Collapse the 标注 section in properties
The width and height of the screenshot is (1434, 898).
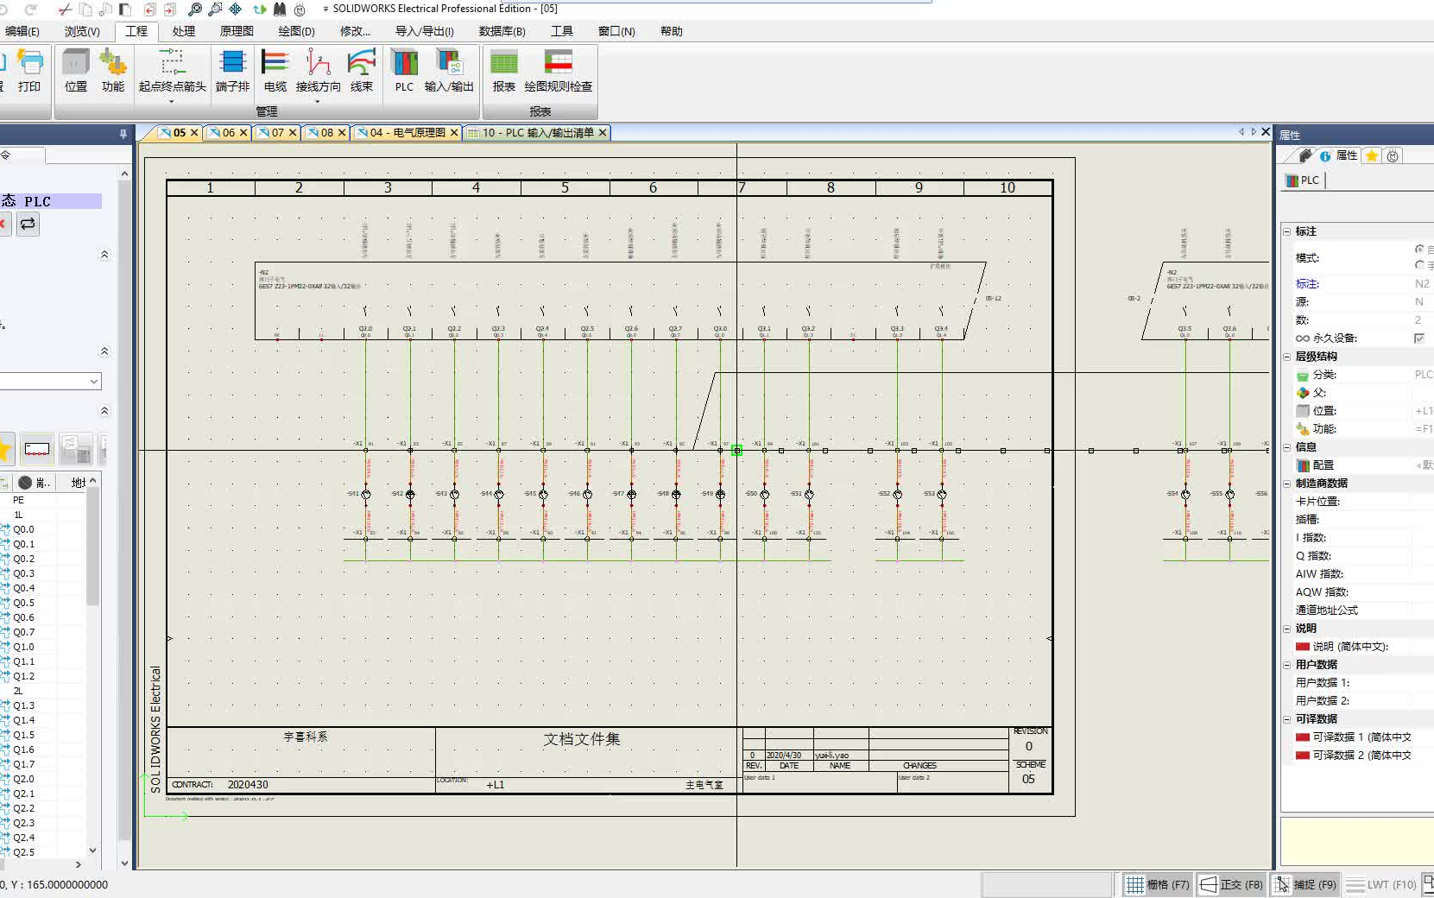point(1286,231)
